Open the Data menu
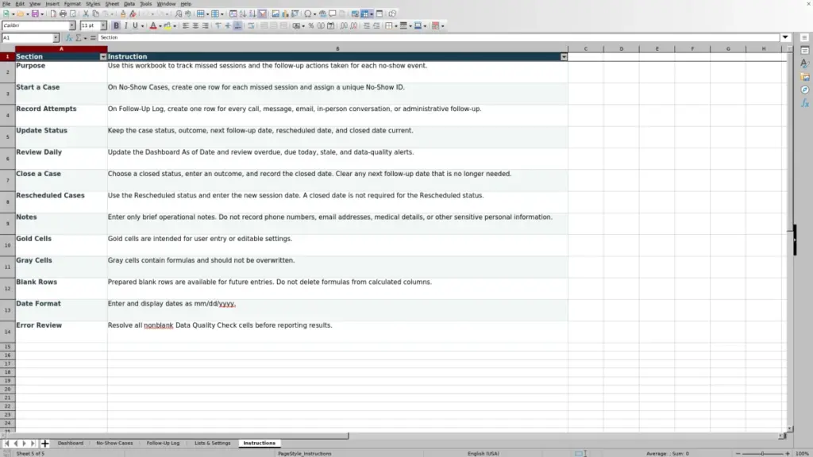Image resolution: width=813 pixels, height=457 pixels. (129, 4)
